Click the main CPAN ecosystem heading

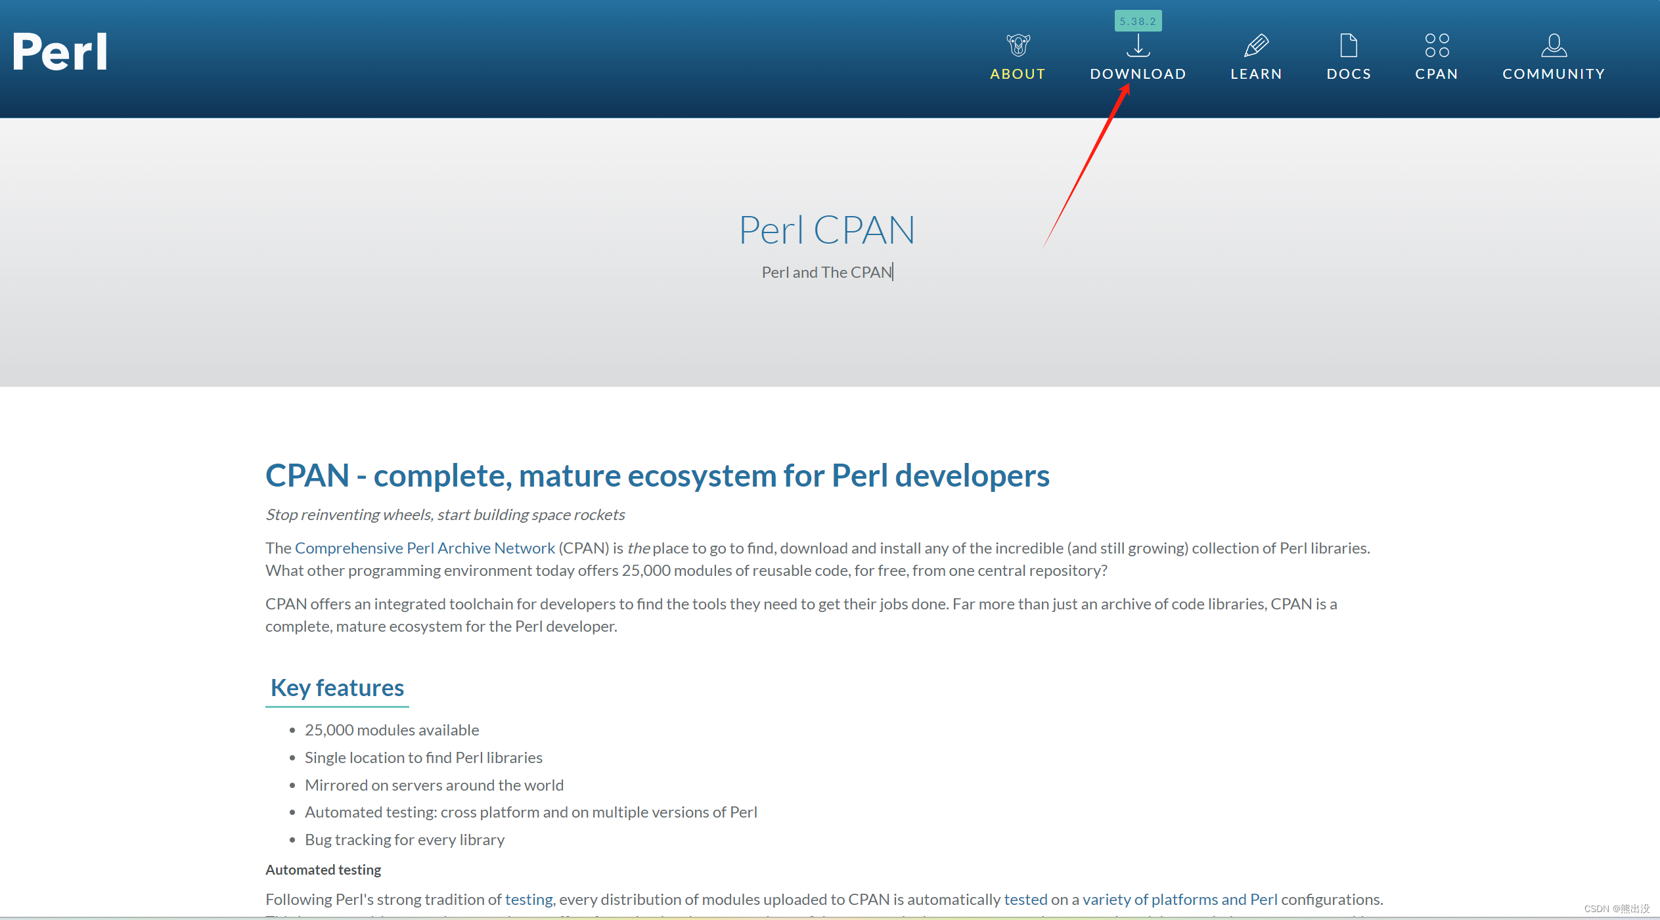pyautogui.click(x=657, y=475)
